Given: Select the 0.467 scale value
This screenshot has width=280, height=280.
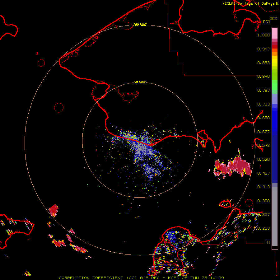Looking at the screenshot, I should [264, 173].
